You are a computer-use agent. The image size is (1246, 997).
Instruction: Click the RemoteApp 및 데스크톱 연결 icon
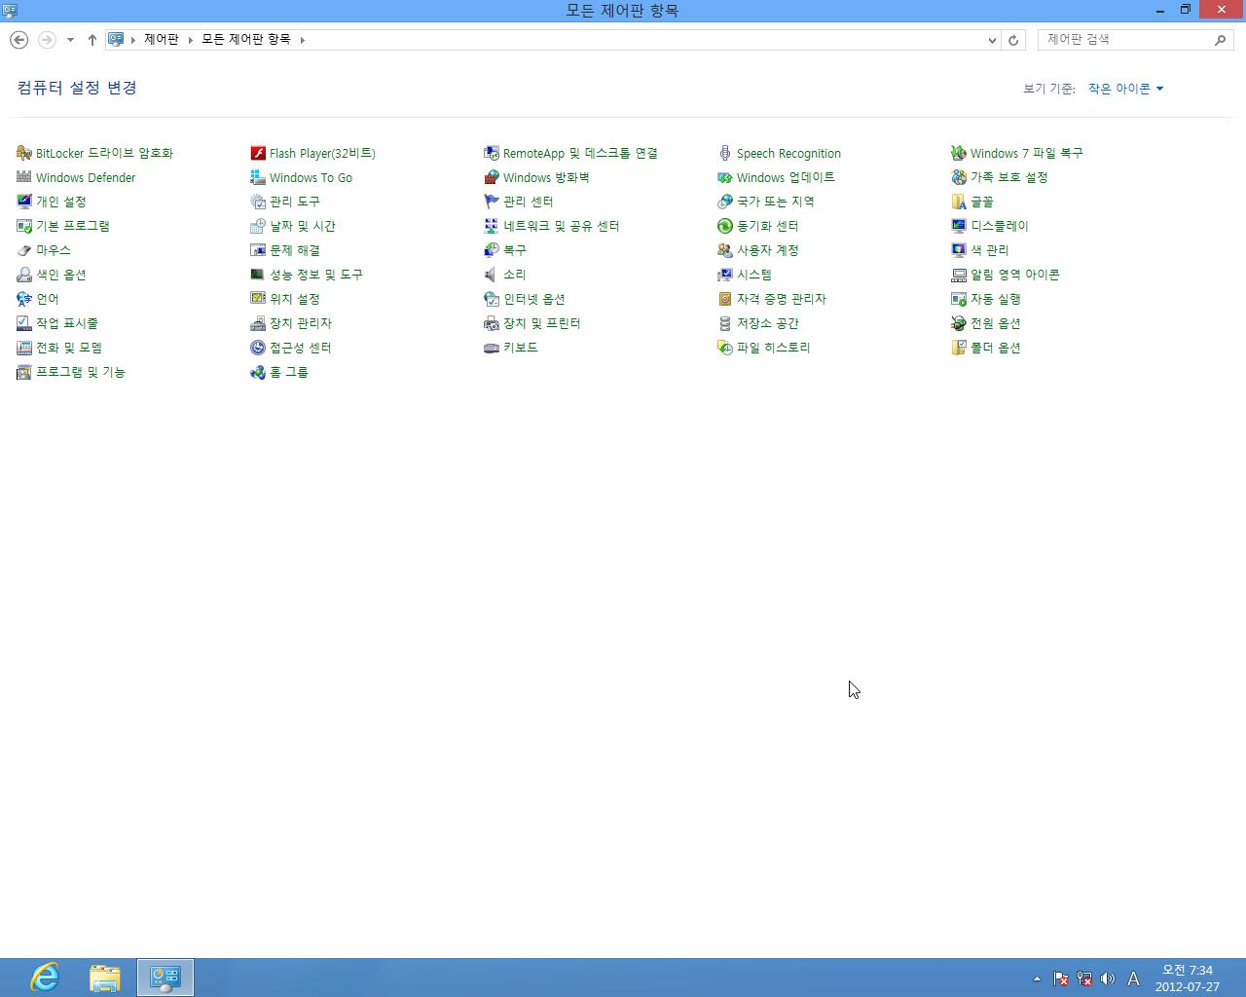coord(492,153)
